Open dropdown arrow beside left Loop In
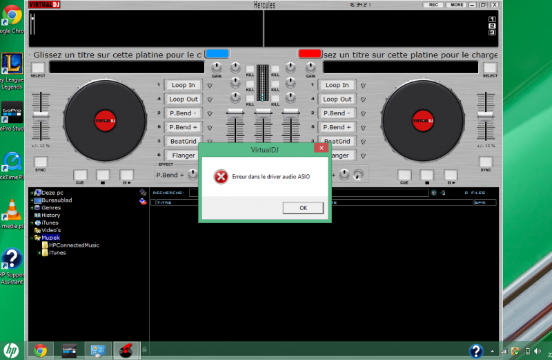This screenshot has width=552, height=360. [x=210, y=86]
